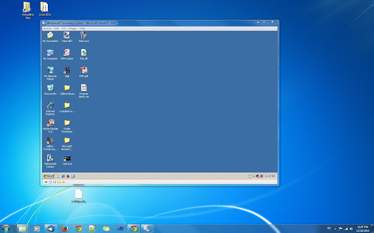Open the CD menu in Virtual PC
This screenshot has height=233, width=374.
click(64, 29)
